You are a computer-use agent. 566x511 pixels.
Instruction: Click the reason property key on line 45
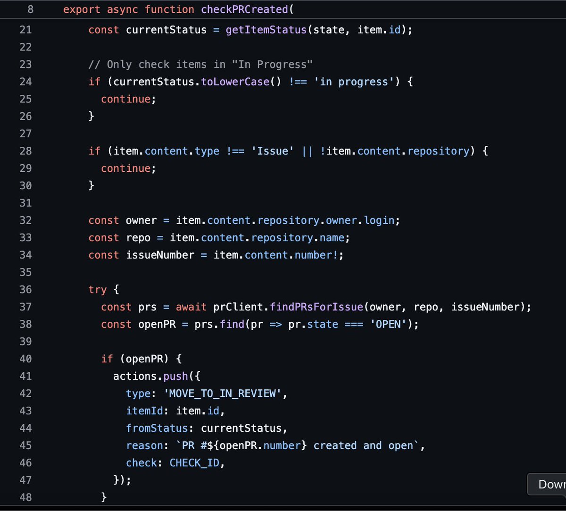(x=144, y=446)
